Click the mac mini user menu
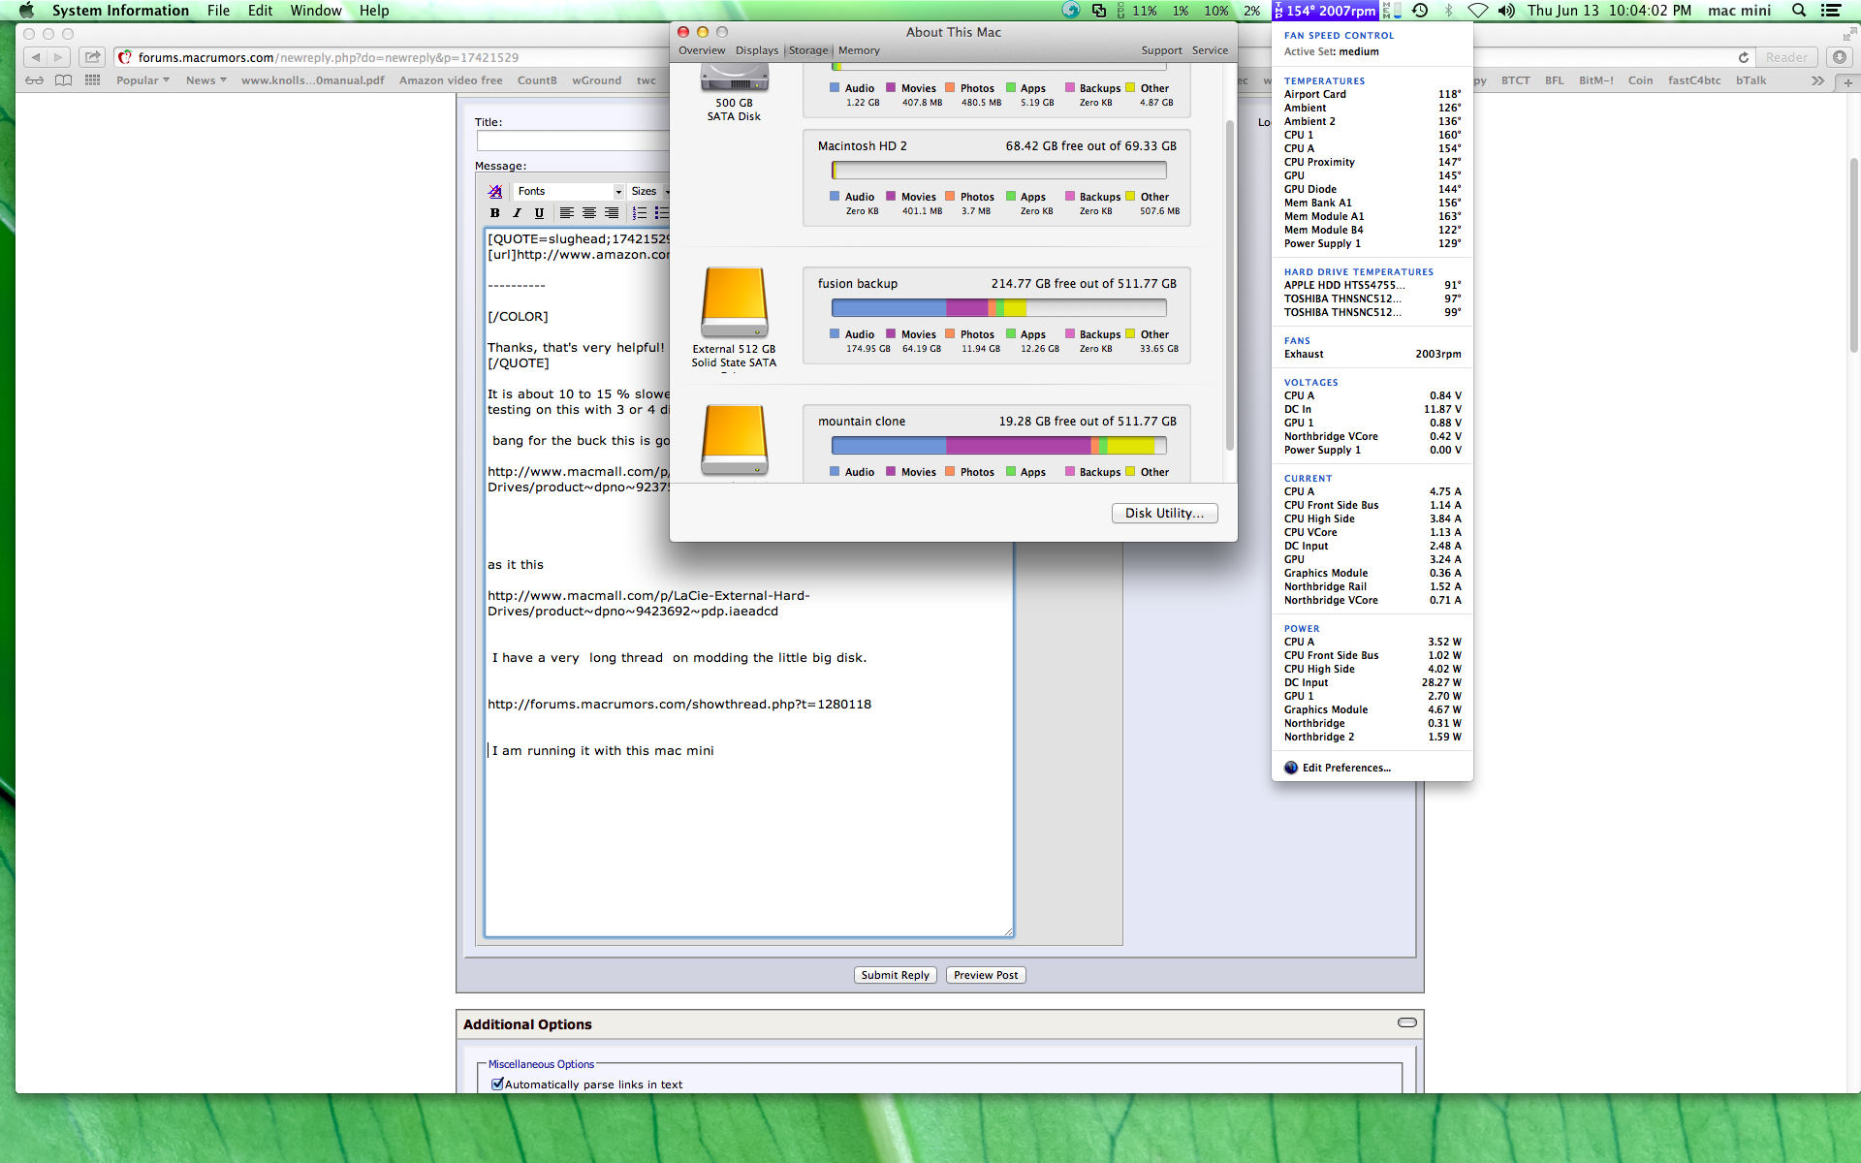This screenshot has width=1861, height=1163. pyautogui.click(x=1739, y=11)
